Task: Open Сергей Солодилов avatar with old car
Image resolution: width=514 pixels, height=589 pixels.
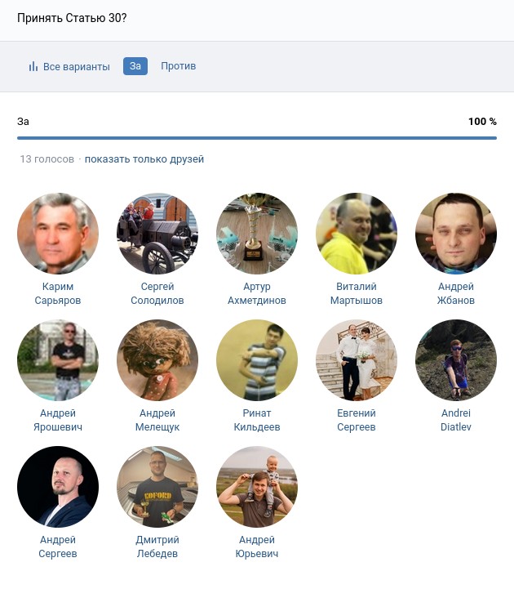Action: click(157, 234)
